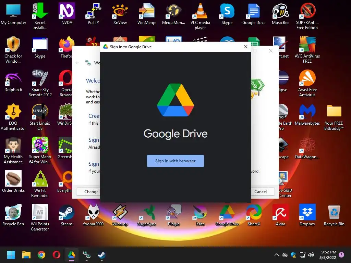351x263 pixels.
Task: Select Steam in the taskbar
Action: [x=101, y=255]
